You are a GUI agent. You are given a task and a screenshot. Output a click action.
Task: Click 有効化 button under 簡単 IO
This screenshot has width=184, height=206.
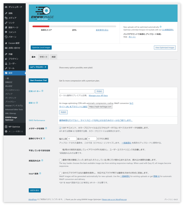point(64,112)
